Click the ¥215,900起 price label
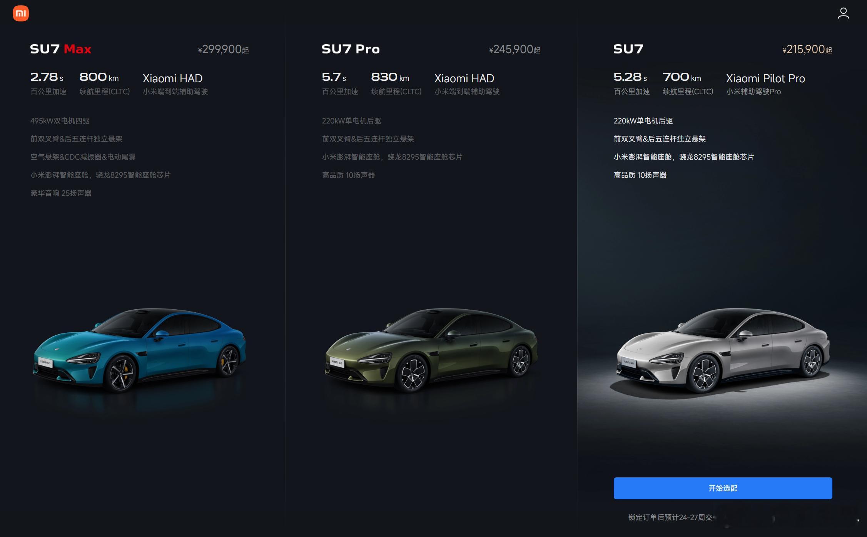 tap(807, 49)
